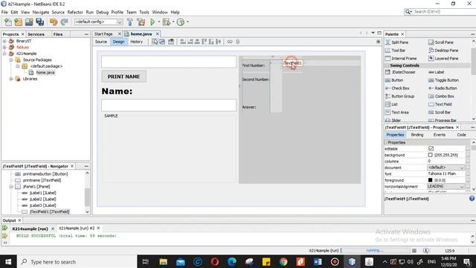The height and width of the screenshot is (268, 476).
Task: Select Combo Box in the Palette
Action: point(441,96)
